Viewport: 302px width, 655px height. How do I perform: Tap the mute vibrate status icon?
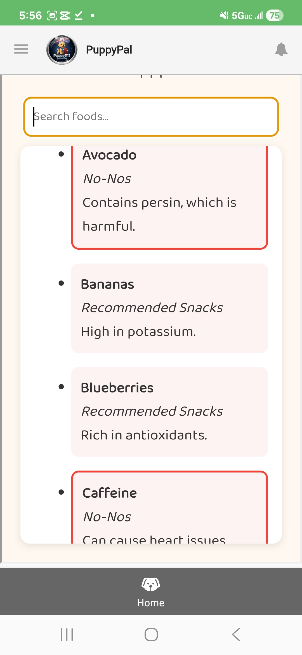coord(224,15)
